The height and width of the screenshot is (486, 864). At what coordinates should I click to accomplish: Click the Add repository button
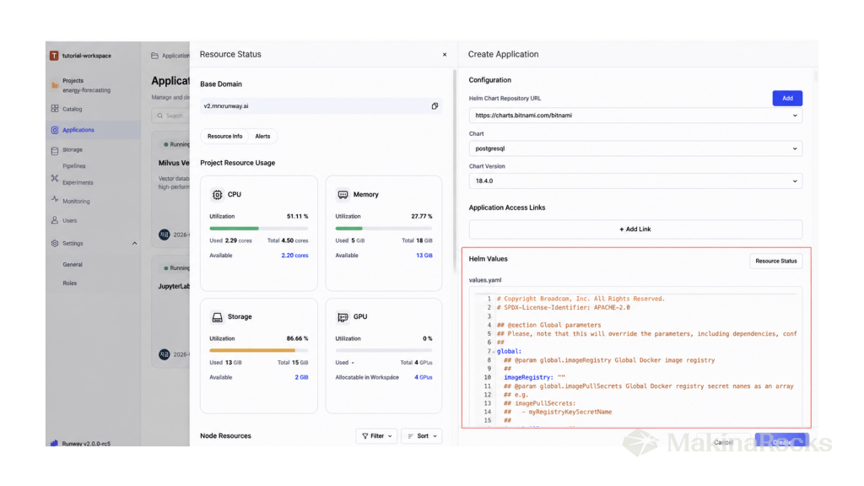[x=787, y=98]
